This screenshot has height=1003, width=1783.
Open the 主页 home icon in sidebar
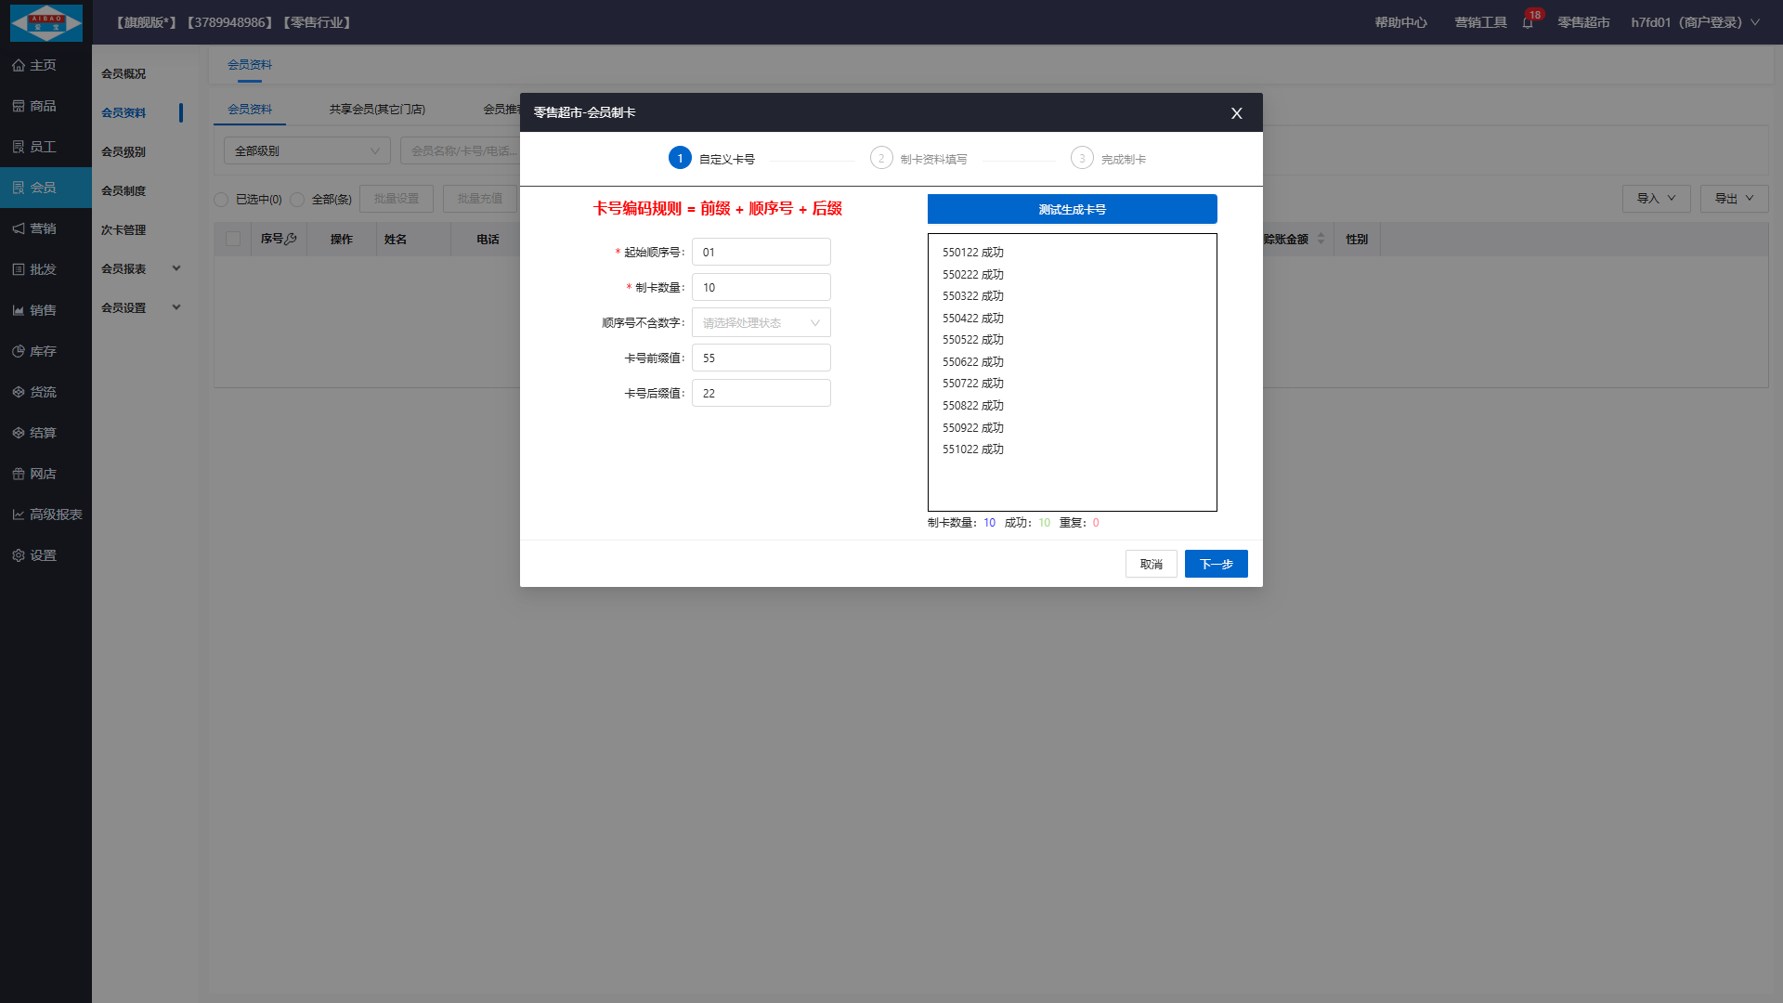click(x=19, y=65)
